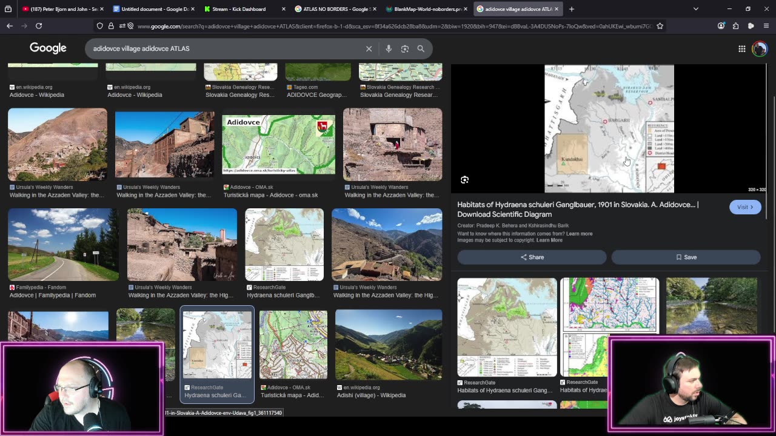Viewport: 776px width, 436px height.
Task: Clear the Google search box text
Action: pyautogui.click(x=369, y=48)
